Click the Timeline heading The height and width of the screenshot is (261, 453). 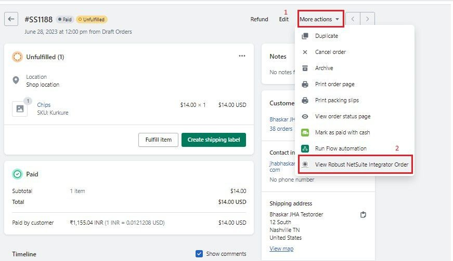[24, 254]
